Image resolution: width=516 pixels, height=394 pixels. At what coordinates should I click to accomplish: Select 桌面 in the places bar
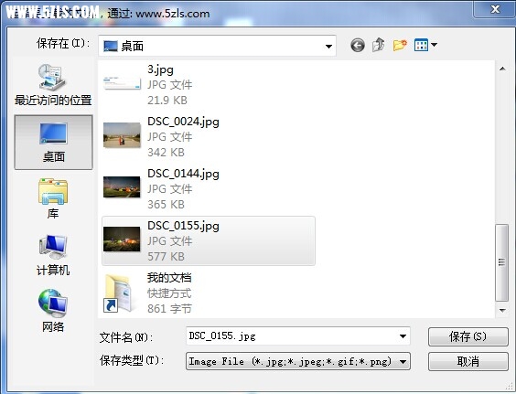click(x=53, y=142)
